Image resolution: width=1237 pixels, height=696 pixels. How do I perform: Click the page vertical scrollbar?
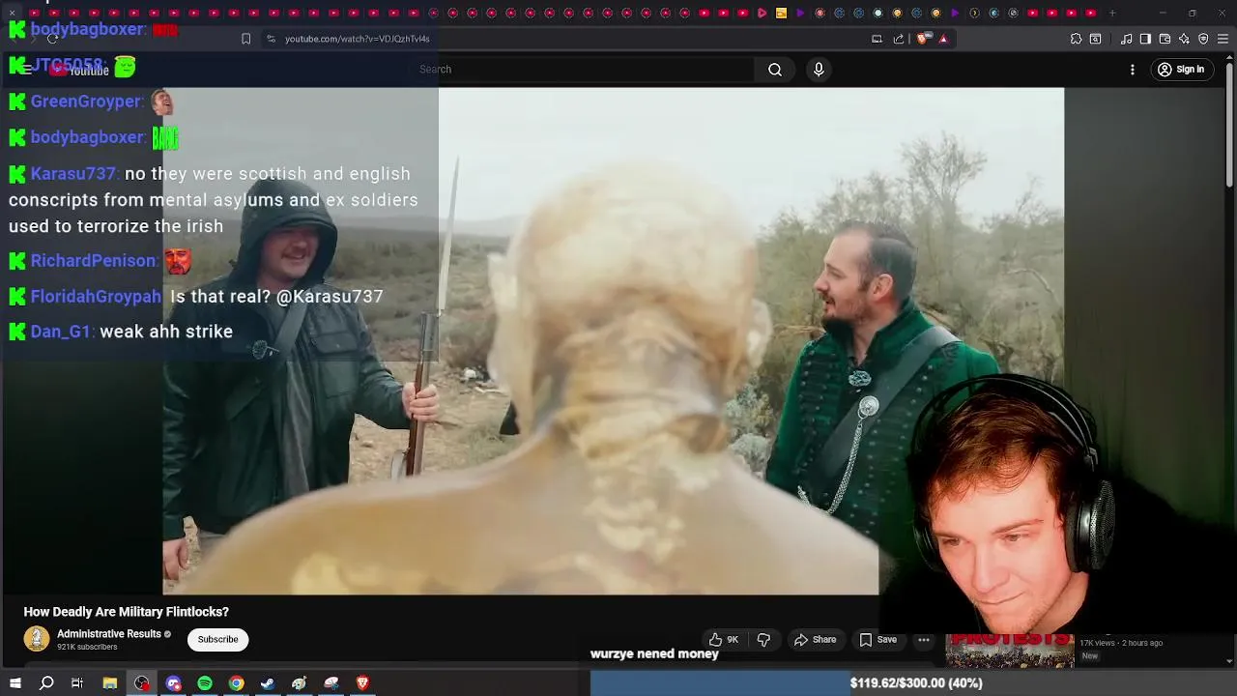[x=1229, y=126]
